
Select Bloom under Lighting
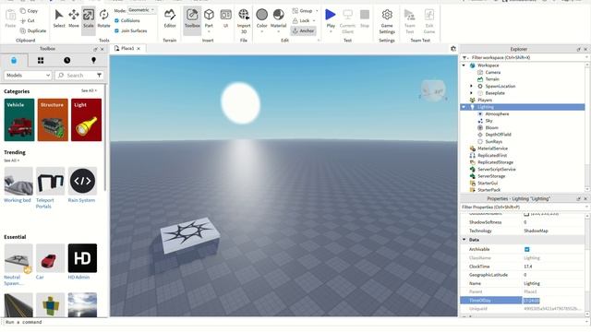491,127
